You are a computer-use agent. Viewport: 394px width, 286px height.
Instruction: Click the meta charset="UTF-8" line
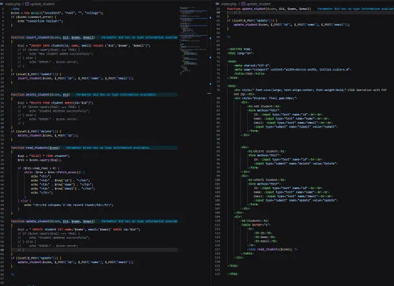click(252, 65)
